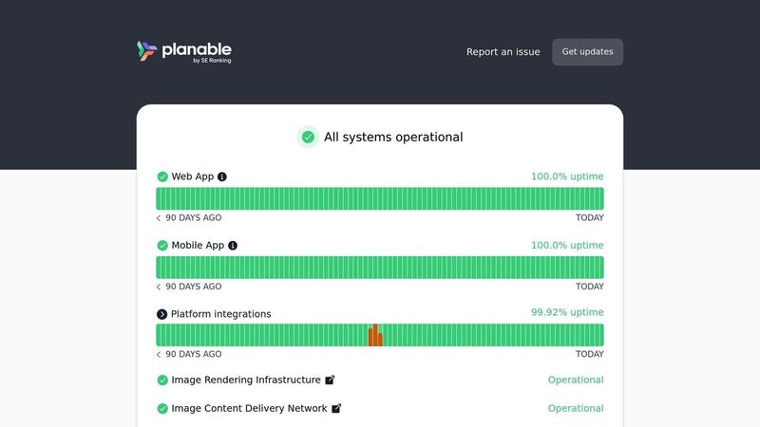This screenshot has height=427, width=760.
Task: Click the Mobile App uptime bar chart
Action: pyautogui.click(x=380, y=268)
